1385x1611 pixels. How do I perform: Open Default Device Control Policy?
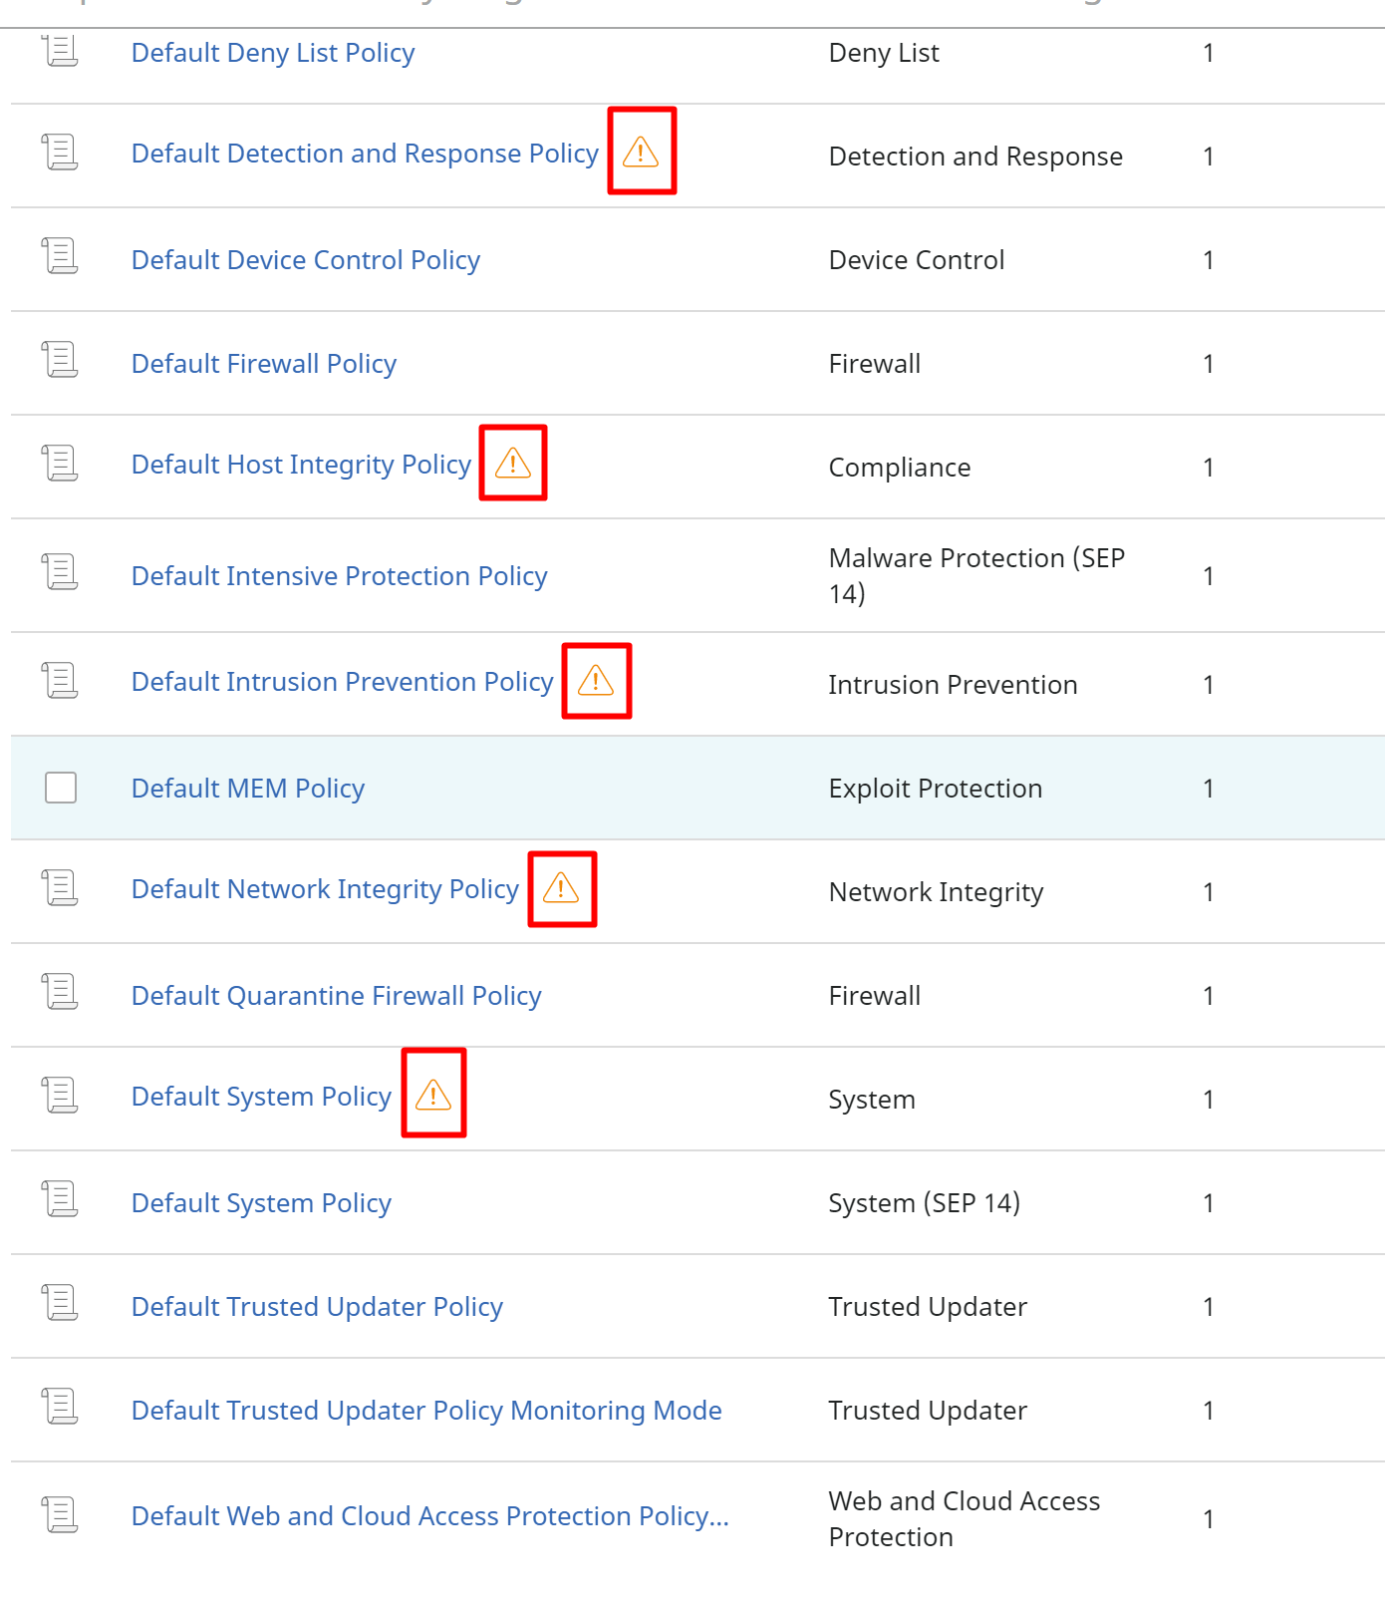pos(306,260)
